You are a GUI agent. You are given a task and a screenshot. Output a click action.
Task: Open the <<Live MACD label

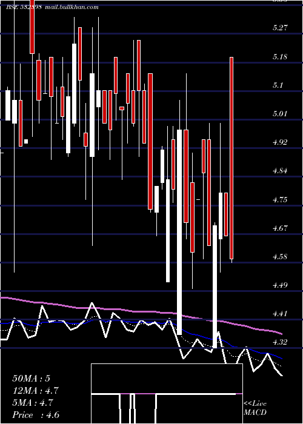point(255,408)
